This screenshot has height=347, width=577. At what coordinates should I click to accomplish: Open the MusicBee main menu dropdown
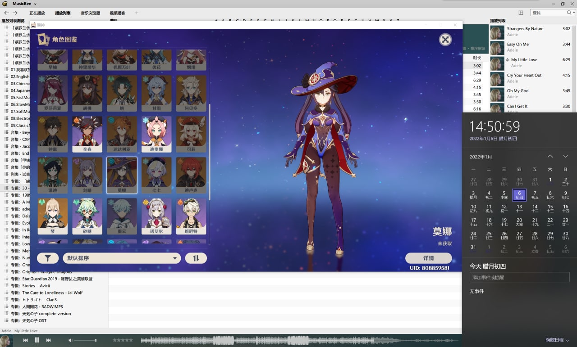(x=24, y=4)
